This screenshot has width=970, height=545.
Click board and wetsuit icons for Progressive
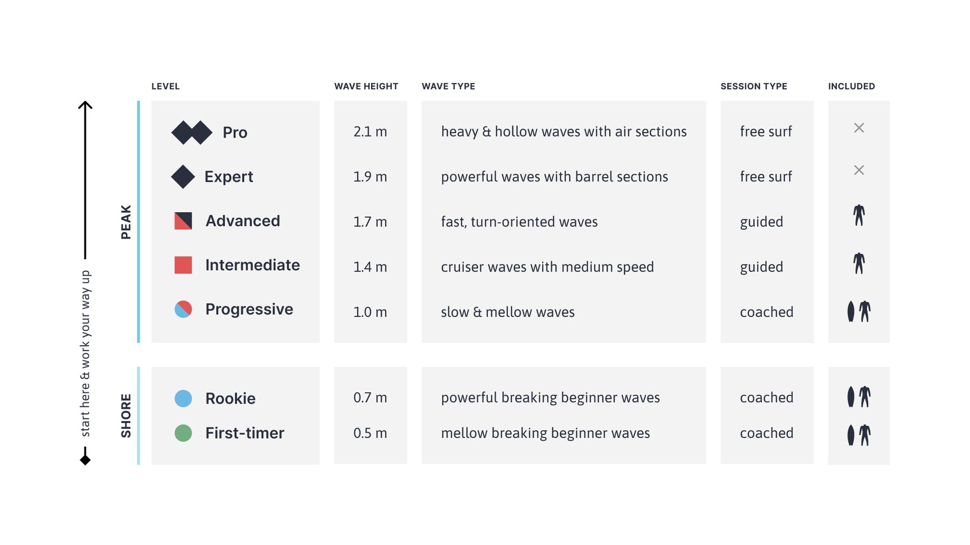[858, 311]
